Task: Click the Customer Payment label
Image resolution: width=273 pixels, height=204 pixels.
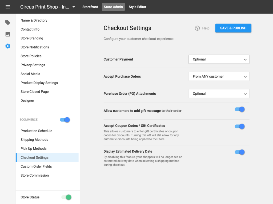Action: 118,59
